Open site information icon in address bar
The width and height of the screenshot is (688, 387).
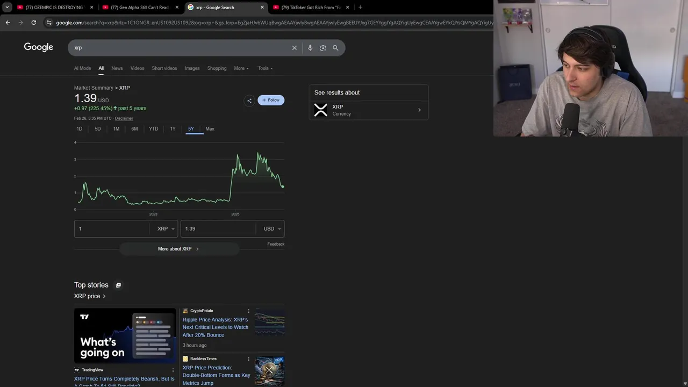click(x=49, y=23)
